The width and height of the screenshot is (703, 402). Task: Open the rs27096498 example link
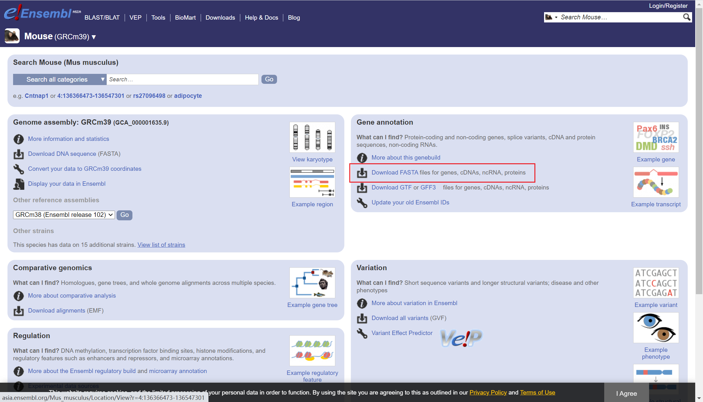point(149,96)
